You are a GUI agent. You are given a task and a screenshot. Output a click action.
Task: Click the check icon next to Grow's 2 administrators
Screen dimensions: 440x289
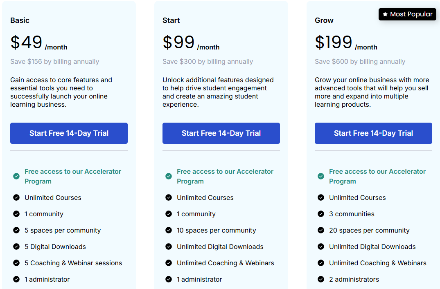[x=321, y=279]
